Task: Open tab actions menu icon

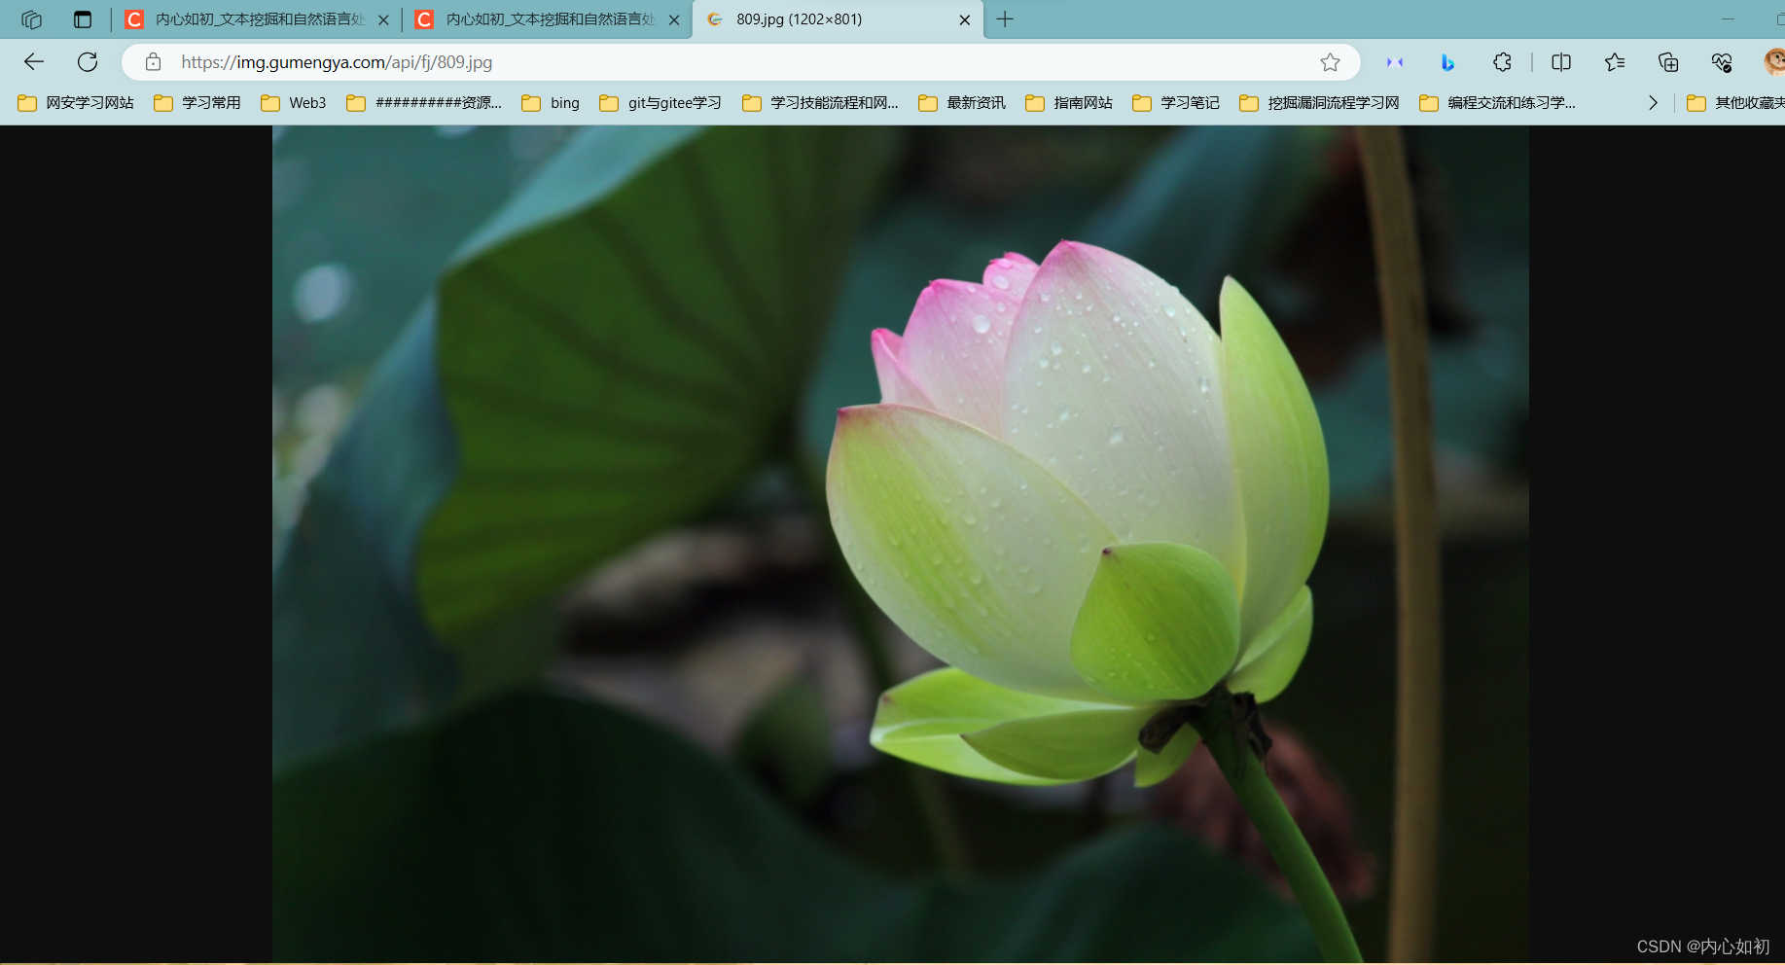Action: [83, 19]
